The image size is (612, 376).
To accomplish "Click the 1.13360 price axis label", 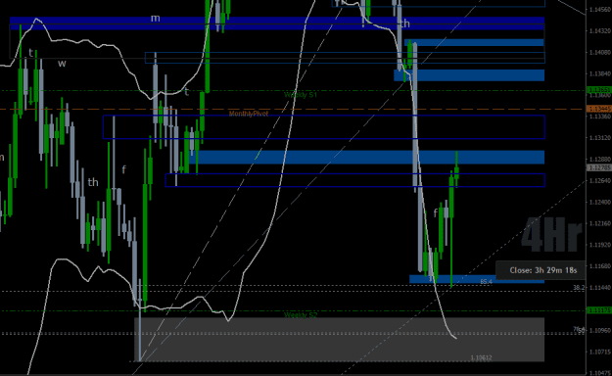I will 600,117.
